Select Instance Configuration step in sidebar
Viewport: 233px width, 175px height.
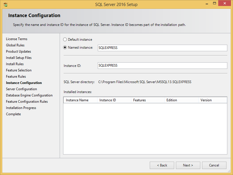24,83
